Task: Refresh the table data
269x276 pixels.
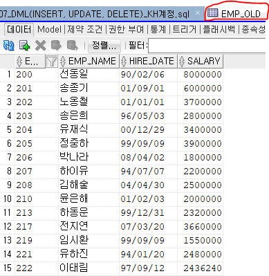Action: tap(9, 45)
